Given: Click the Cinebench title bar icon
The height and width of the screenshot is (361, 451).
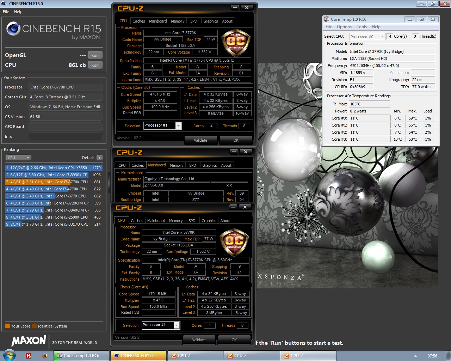Looking at the screenshot, I should pos(4,4).
